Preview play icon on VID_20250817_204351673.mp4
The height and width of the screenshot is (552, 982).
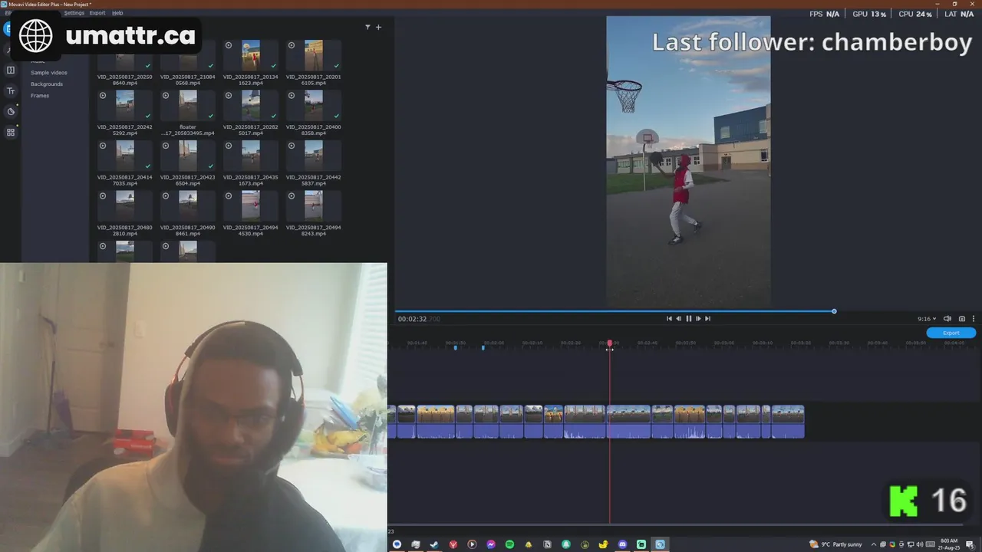229,146
